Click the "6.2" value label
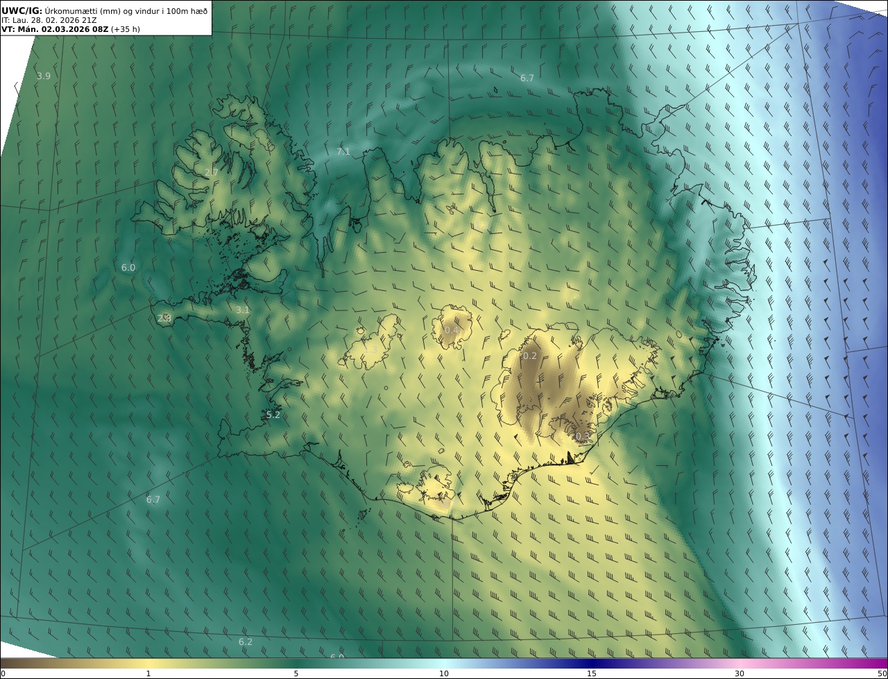 click(x=246, y=642)
